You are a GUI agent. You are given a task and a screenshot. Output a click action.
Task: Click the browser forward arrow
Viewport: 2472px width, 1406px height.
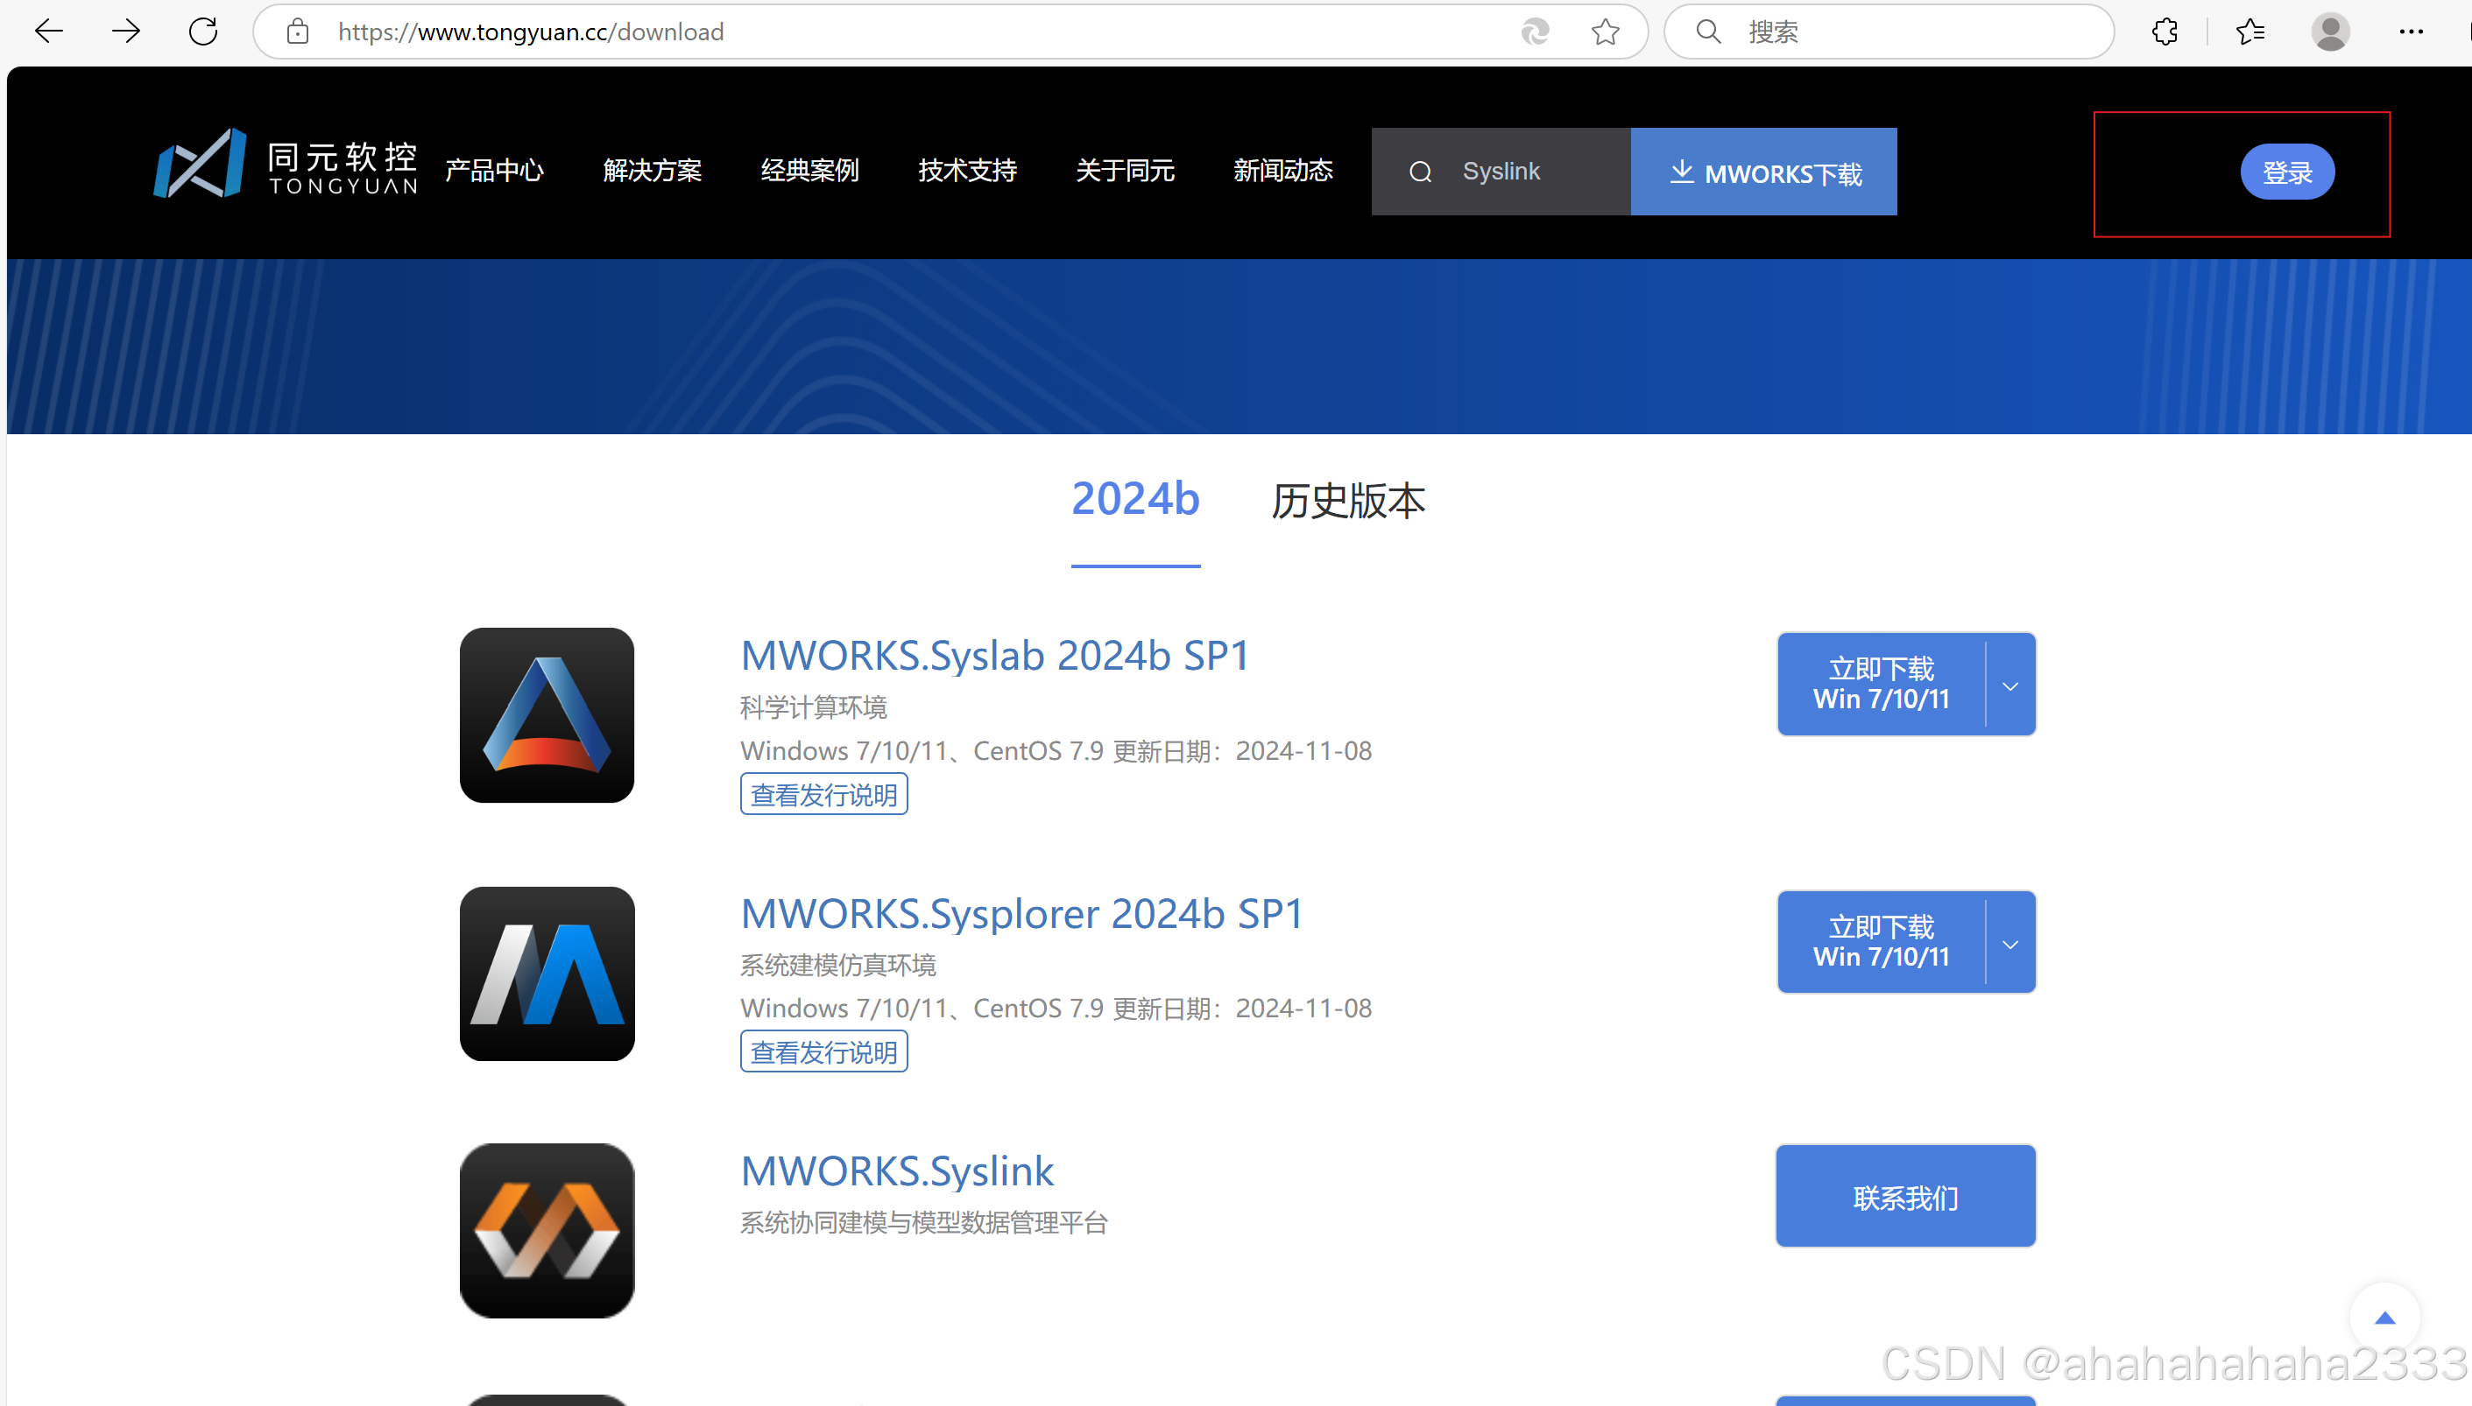(x=125, y=32)
